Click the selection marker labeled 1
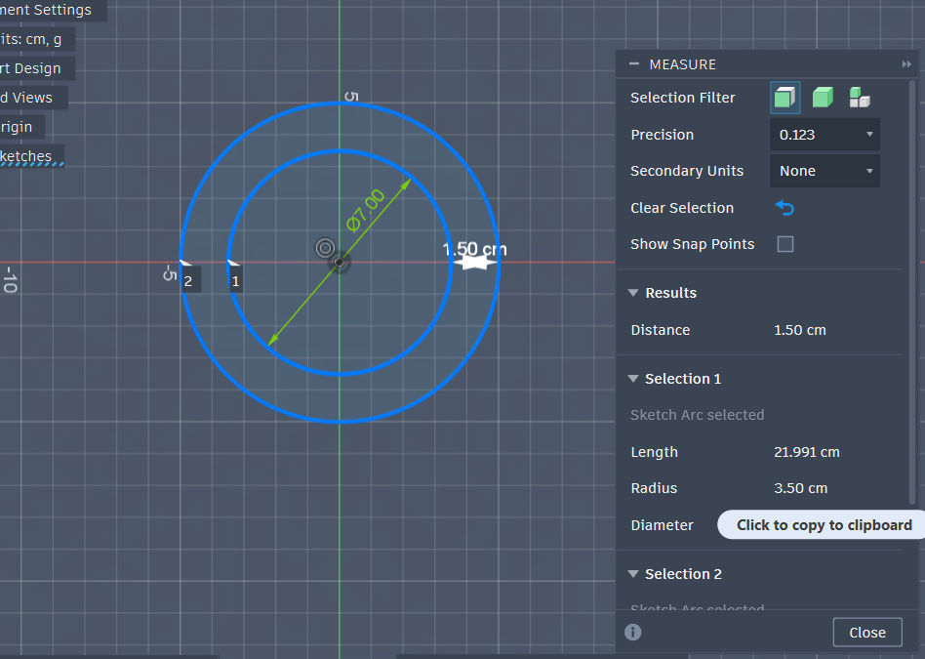Image resolution: width=925 pixels, height=659 pixels. (x=235, y=281)
